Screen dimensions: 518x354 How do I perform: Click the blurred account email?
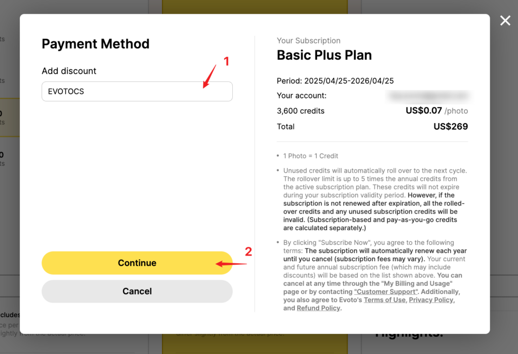pos(429,95)
